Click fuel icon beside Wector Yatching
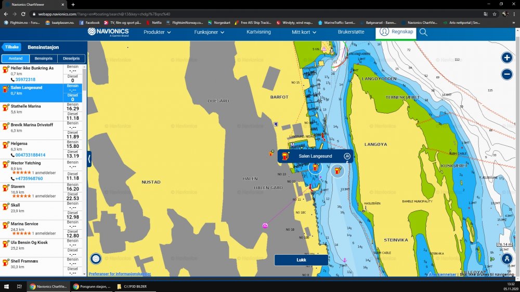This screenshot has width=520, height=292. (5, 164)
